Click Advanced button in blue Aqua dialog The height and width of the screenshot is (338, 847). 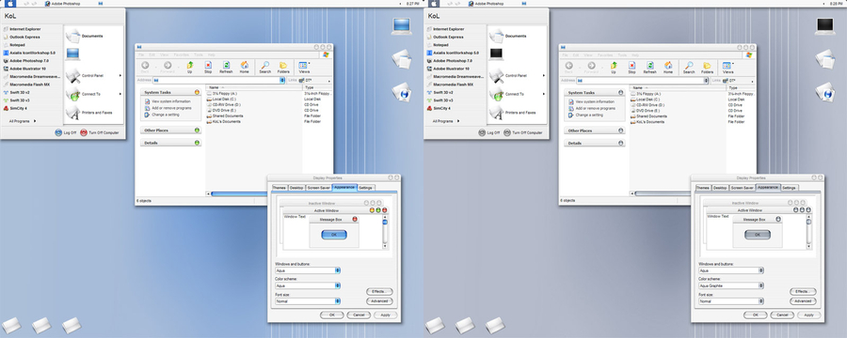point(379,301)
